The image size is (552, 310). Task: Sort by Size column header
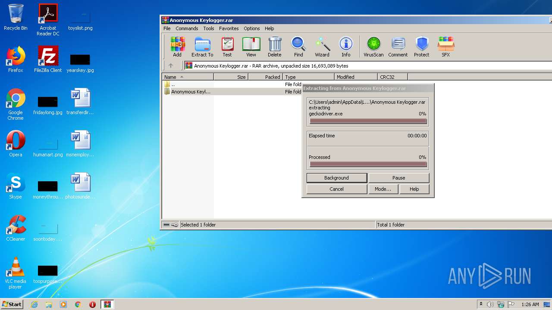point(231,77)
